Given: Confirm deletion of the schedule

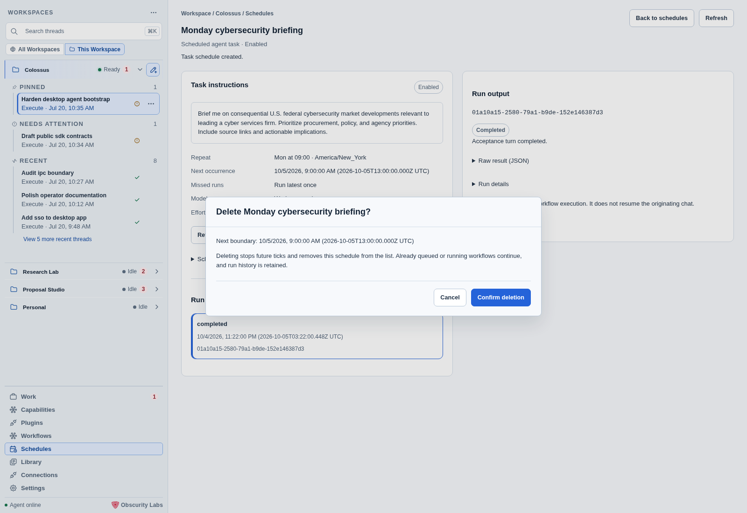Looking at the screenshot, I should [x=500, y=298].
